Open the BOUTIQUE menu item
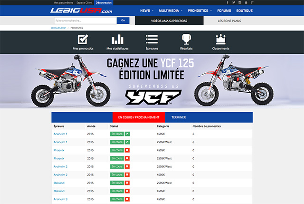Screen dimensions: 304x204 point(244,10)
